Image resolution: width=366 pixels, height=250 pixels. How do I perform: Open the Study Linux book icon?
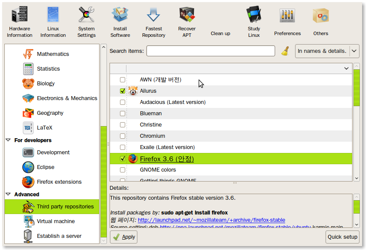tap(254, 14)
